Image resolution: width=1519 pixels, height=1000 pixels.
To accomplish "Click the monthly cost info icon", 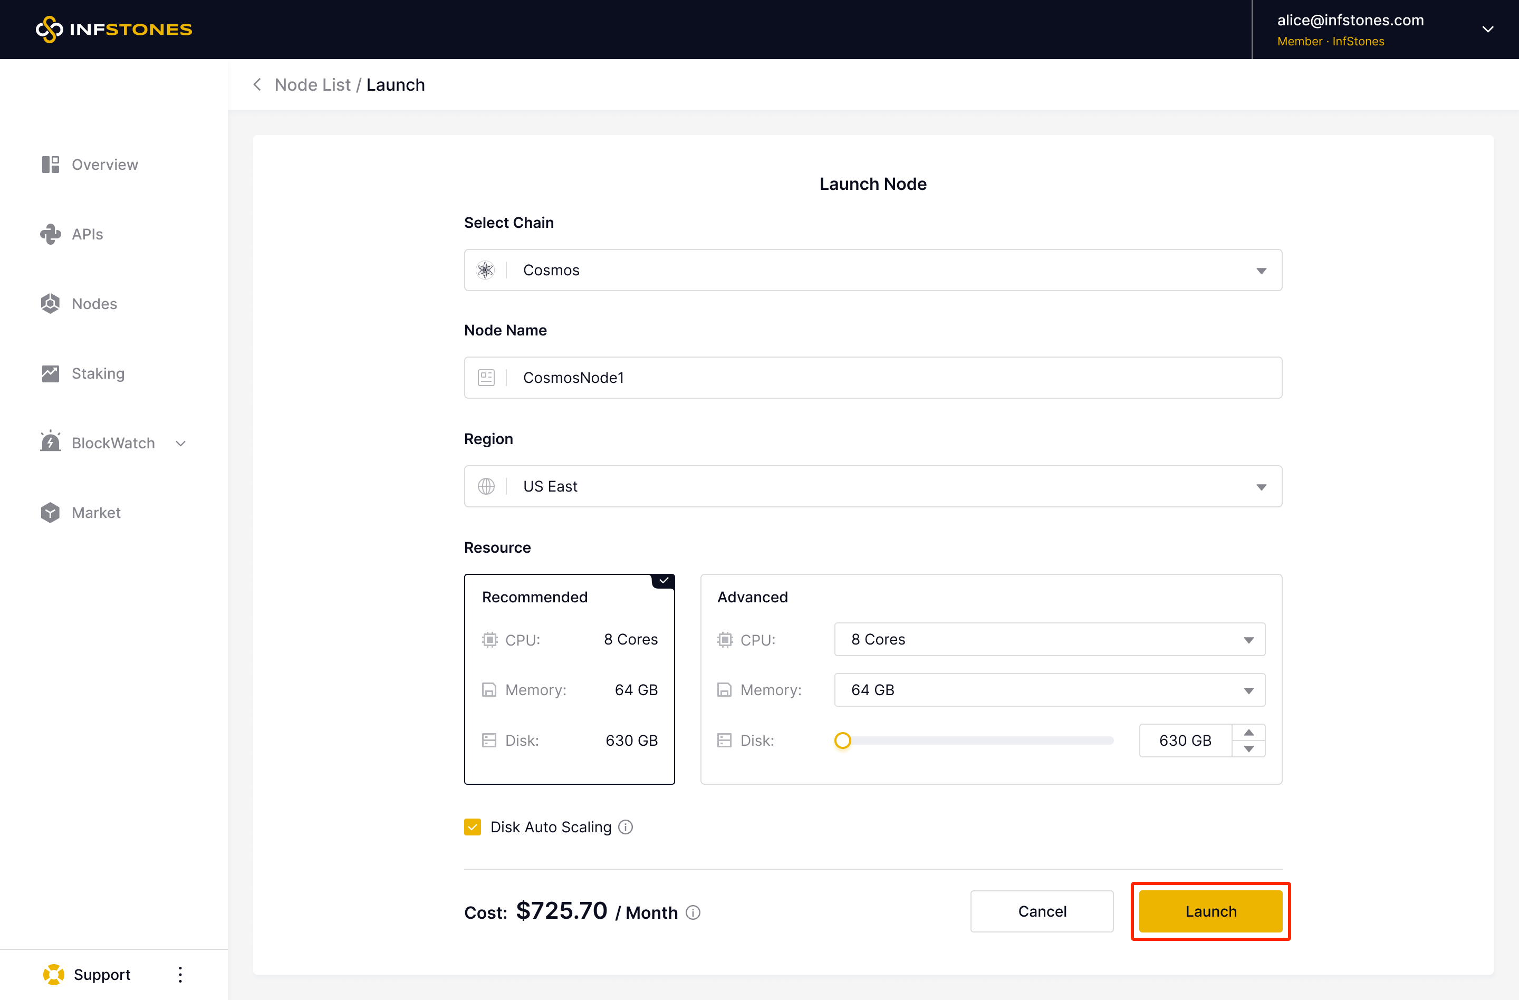I will 693,912.
